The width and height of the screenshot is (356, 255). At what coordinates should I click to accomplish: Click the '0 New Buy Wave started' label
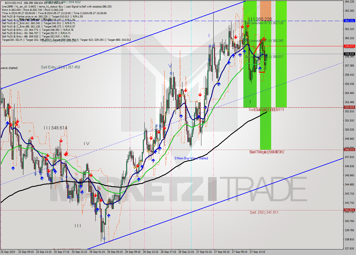pyautogui.click(x=191, y=158)
